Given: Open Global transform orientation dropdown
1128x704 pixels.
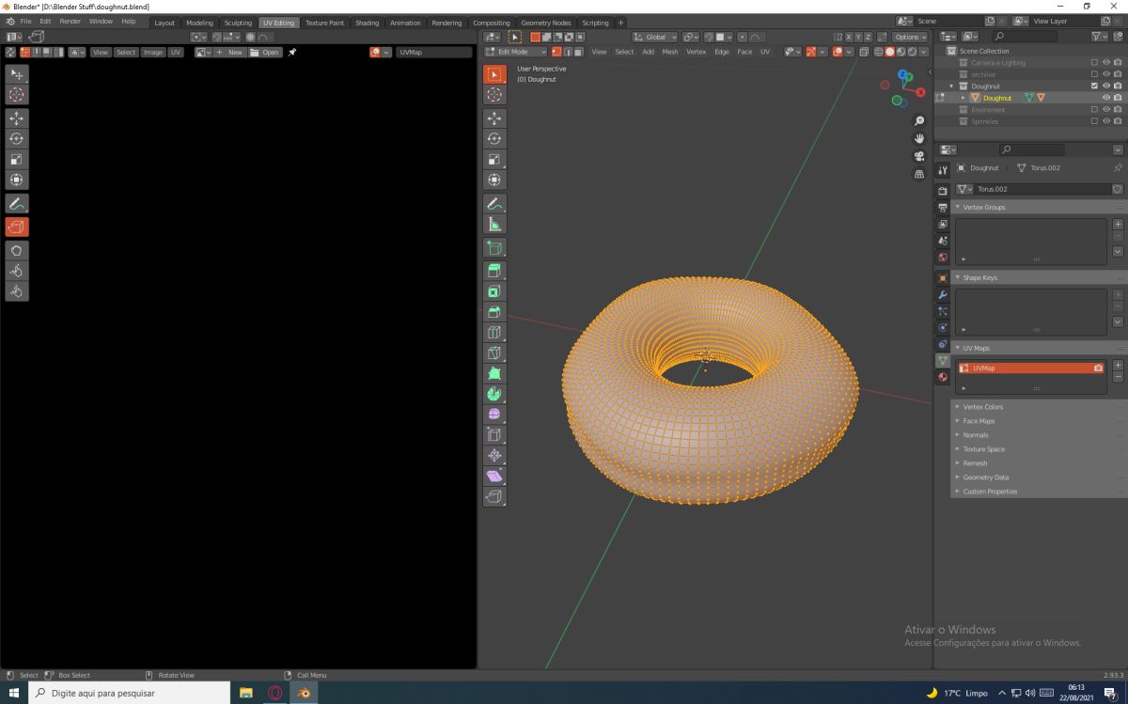Looking at the screenshot, I should pyautogui.click(x=655, y=37).
